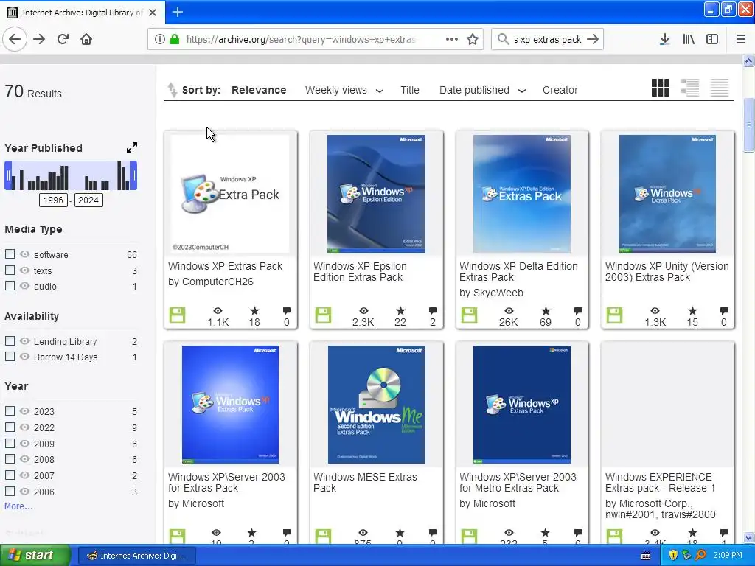Show site information icon in address bar

click(159, 40)
